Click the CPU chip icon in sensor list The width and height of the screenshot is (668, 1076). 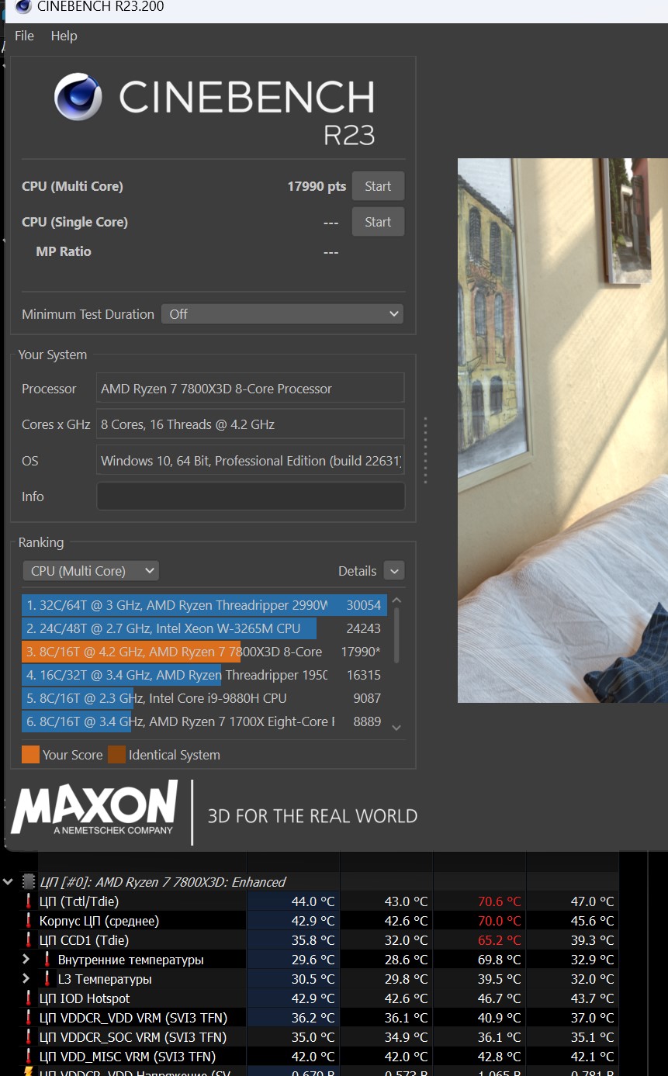[29, 882]
